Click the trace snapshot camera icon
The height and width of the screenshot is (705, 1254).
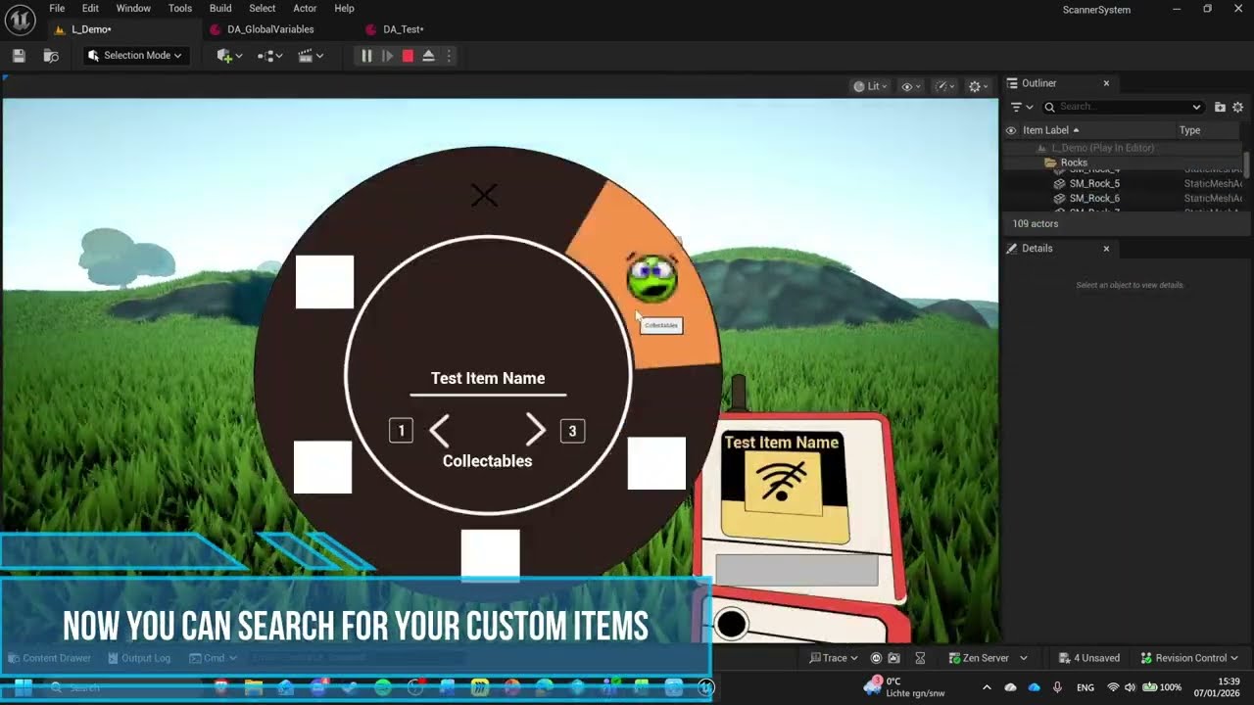[893, 658]
